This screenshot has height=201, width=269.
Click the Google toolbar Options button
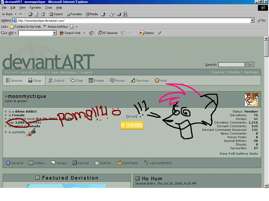(x=147, y=33)
